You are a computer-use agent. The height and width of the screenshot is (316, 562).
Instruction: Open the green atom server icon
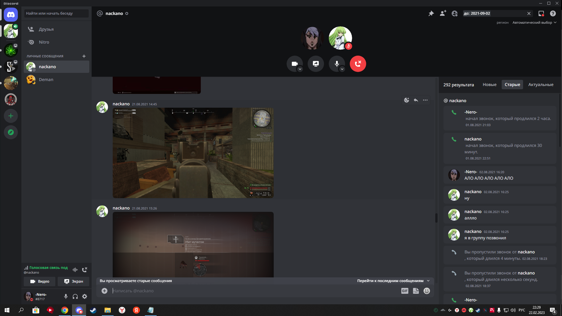click(11, 50)
